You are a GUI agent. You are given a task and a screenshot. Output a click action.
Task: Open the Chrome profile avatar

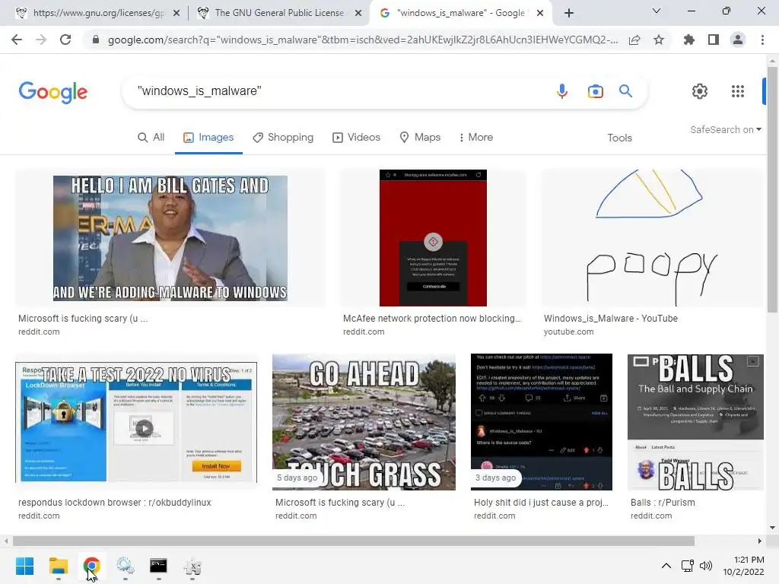pos(738,40)
